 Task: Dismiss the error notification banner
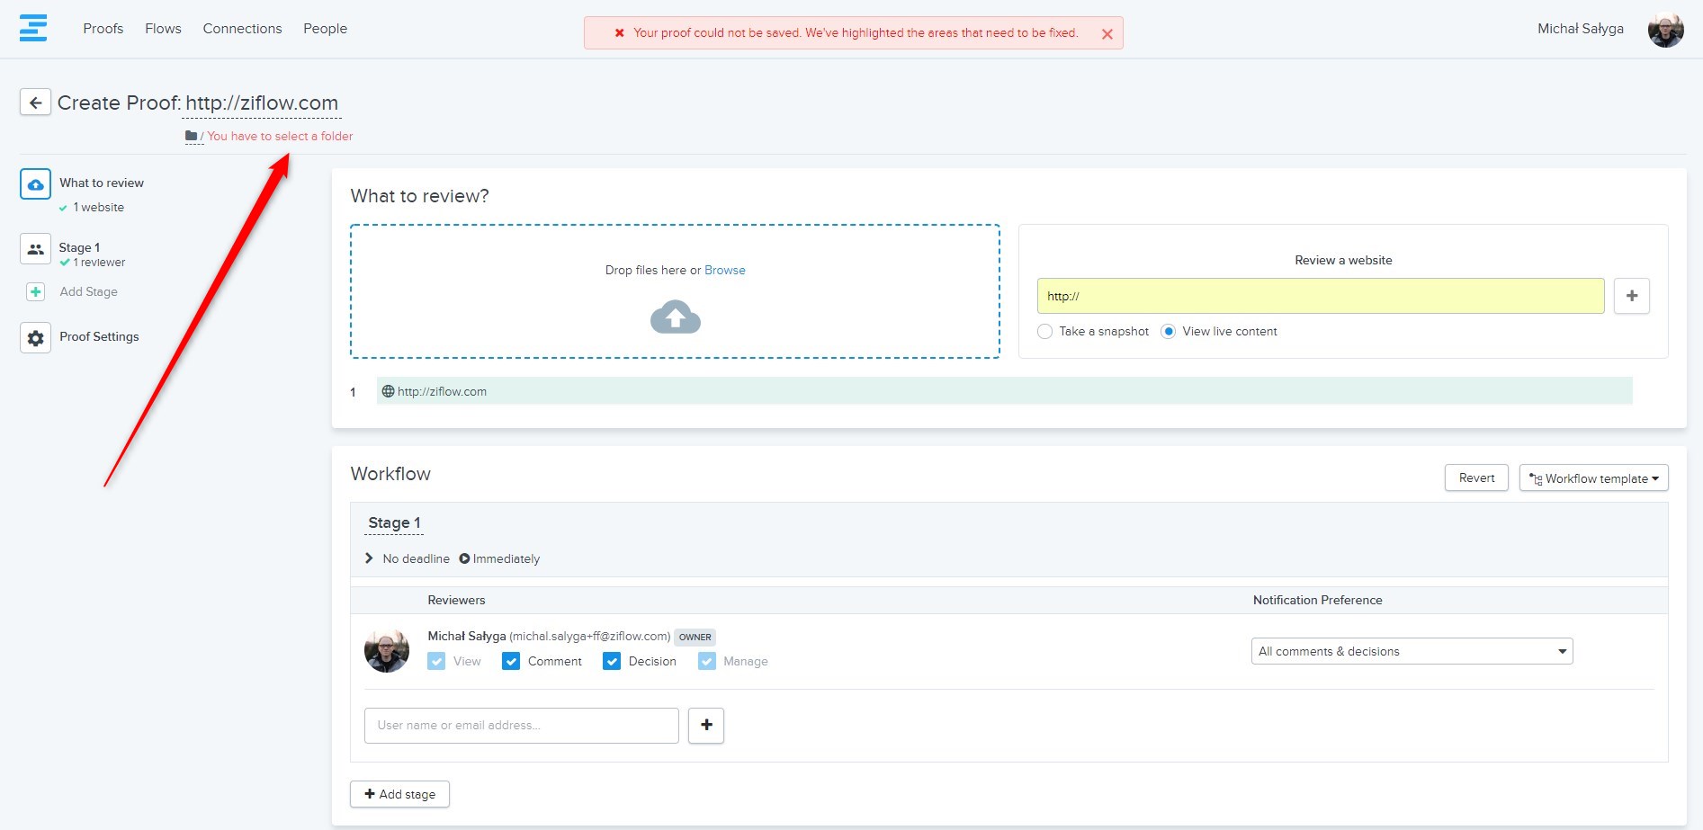pos(1107,34)
